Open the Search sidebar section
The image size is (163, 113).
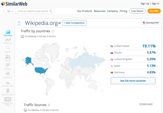coord(8,49)
